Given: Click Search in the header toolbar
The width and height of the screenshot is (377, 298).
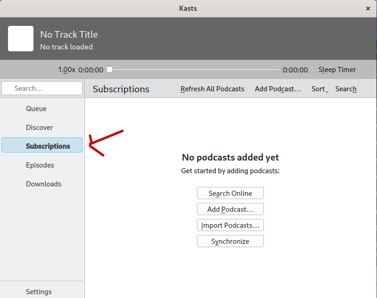Looking at the screenshot, I should tap(346, 89).
